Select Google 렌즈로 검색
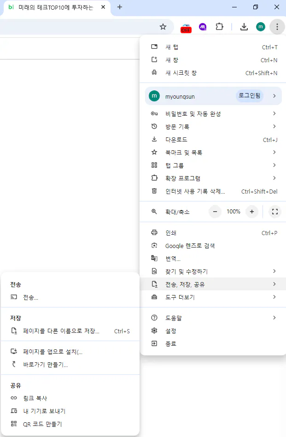The image size is (286, 437). [x=212, y=246]
